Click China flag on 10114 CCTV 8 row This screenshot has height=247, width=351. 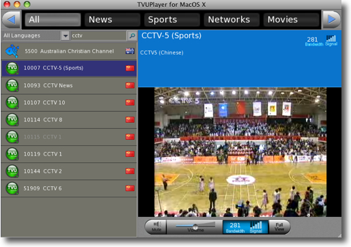click(x=130, y=119)
